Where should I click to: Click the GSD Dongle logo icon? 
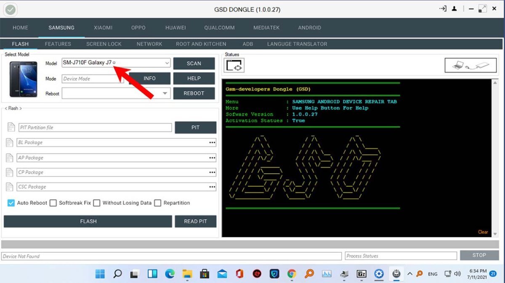11,9
